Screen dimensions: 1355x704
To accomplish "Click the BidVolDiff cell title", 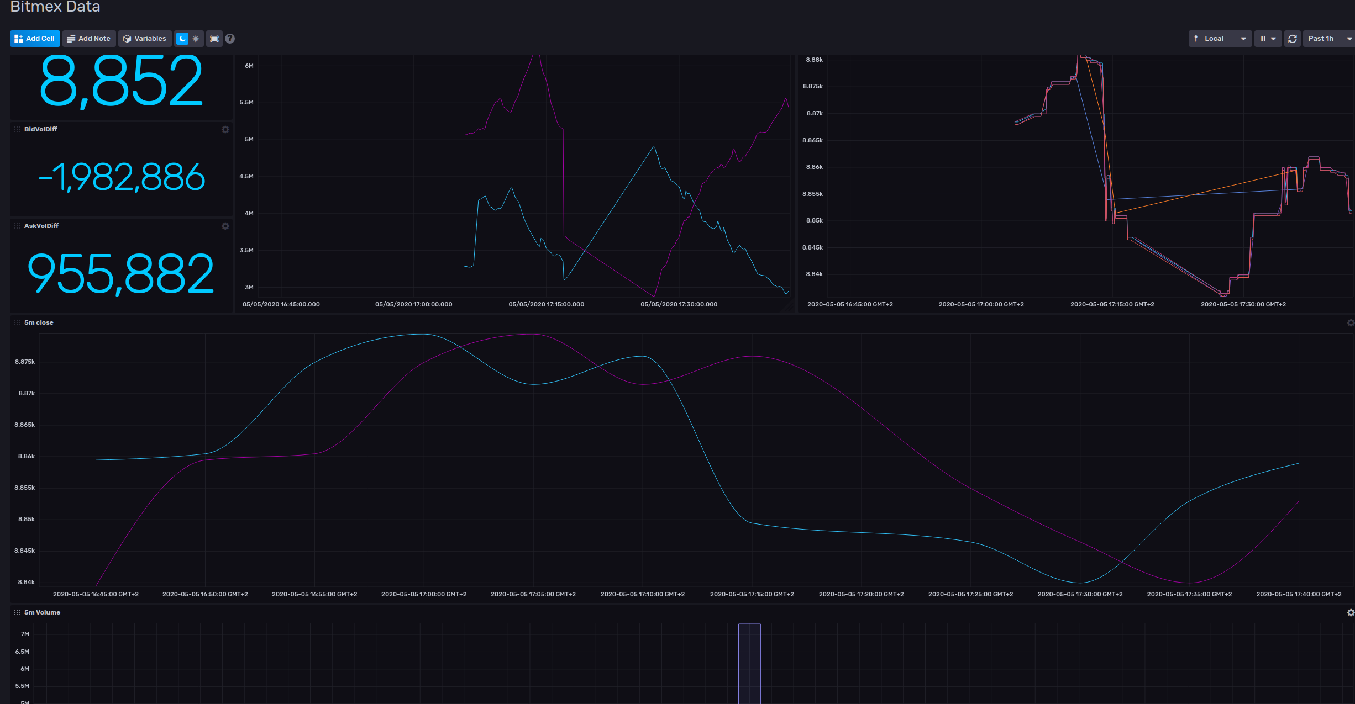I will pos(41,129).
